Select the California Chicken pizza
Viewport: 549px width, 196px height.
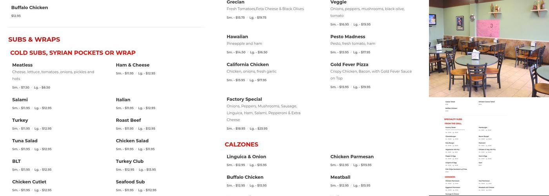coord(247,65)
